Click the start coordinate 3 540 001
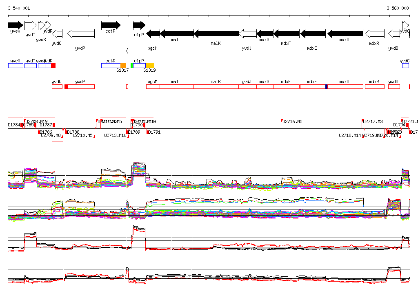 coord(19,8)
